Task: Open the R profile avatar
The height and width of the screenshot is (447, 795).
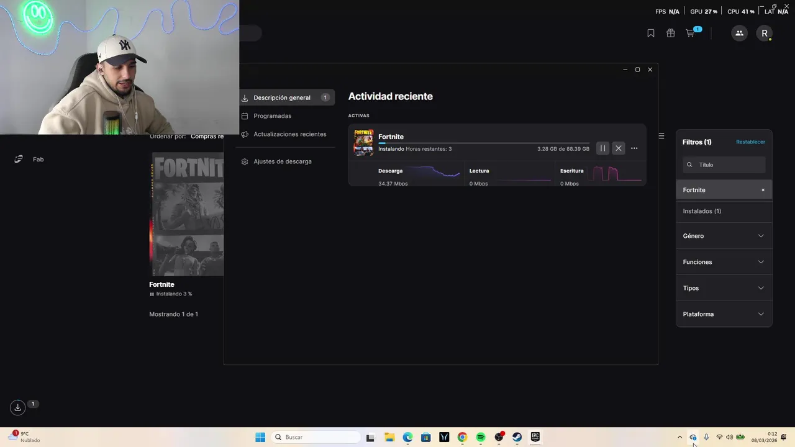Action: coord(764,34)
